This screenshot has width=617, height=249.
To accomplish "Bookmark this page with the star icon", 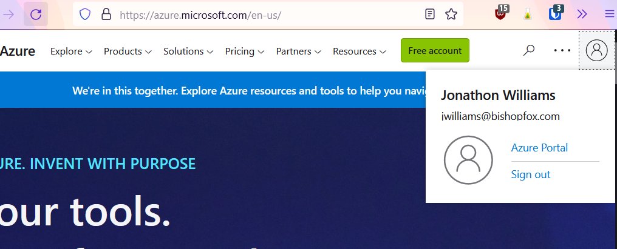I will click(451, 15).
